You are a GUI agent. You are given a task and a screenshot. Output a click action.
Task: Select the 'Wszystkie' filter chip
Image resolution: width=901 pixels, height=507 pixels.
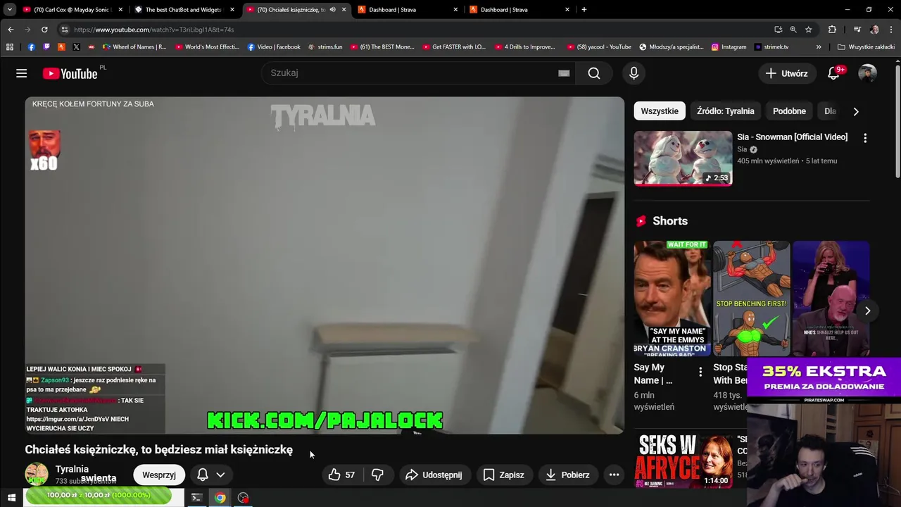[660, 111]
